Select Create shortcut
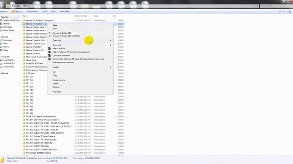 coord(59,80)
